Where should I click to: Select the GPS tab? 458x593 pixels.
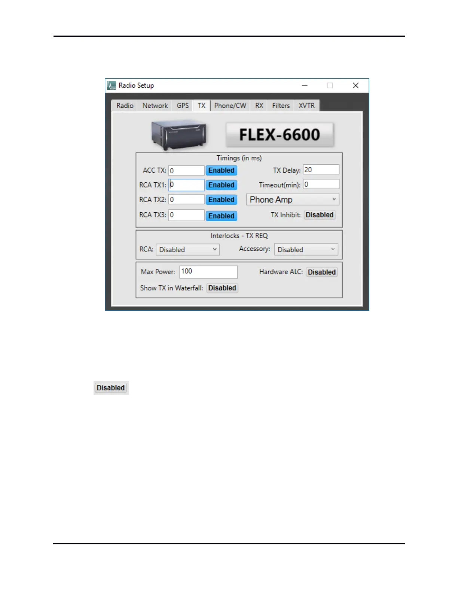tap(183, 106)
